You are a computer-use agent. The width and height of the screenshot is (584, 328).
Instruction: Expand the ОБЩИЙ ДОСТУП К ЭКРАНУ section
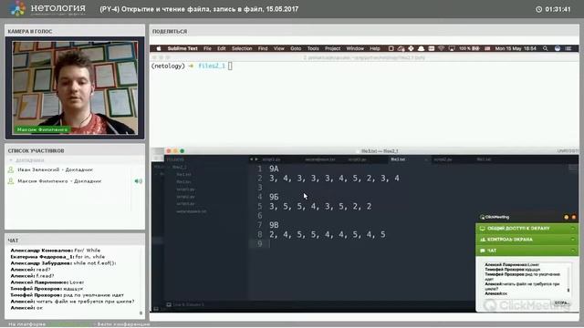527,229
